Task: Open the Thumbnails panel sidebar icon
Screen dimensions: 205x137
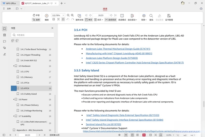Action: [x=4, y=35]
